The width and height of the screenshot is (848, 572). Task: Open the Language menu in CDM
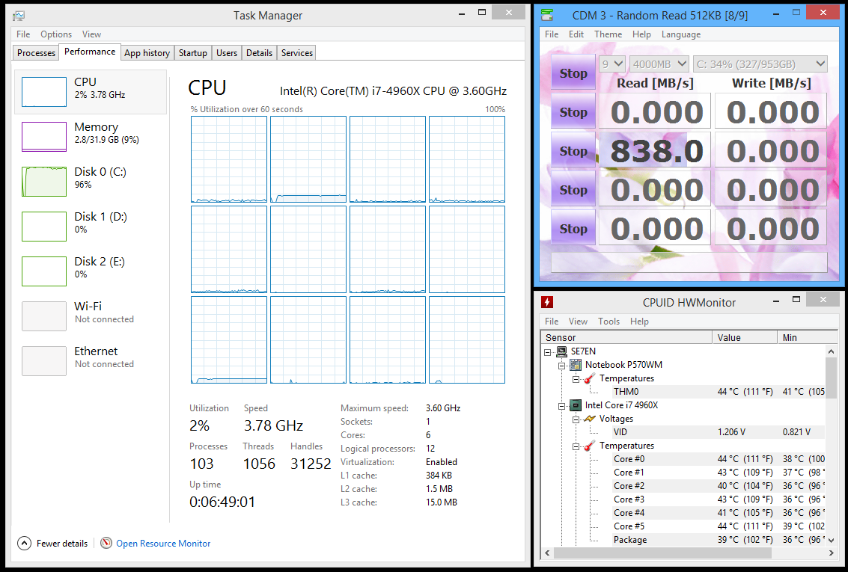click(681, 34)
